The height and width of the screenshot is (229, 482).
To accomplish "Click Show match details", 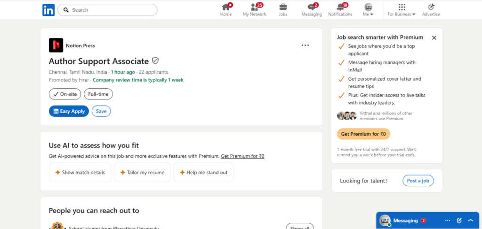I will tap(80, 172).
